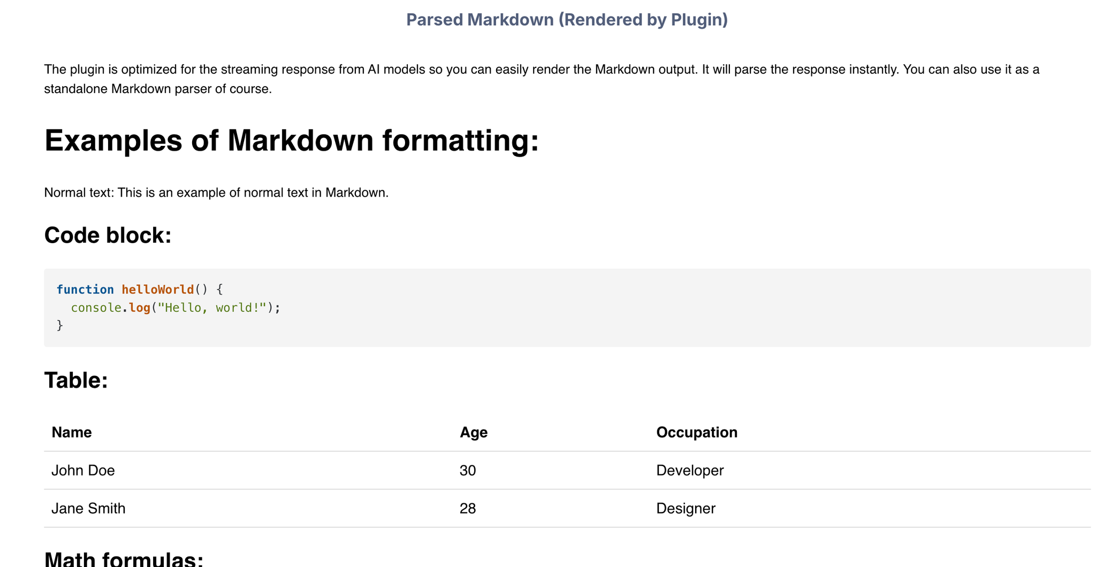This screenshot has height=567, width=1096.
Task: Click the Examples of Markdown formatting heading
Action: click(291, 141)
